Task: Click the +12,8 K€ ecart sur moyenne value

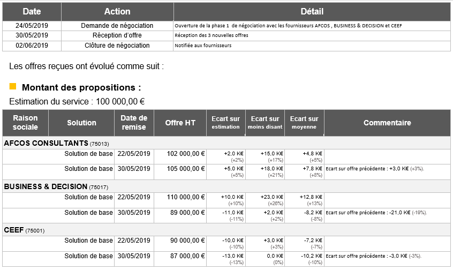Action: [311, 197]
